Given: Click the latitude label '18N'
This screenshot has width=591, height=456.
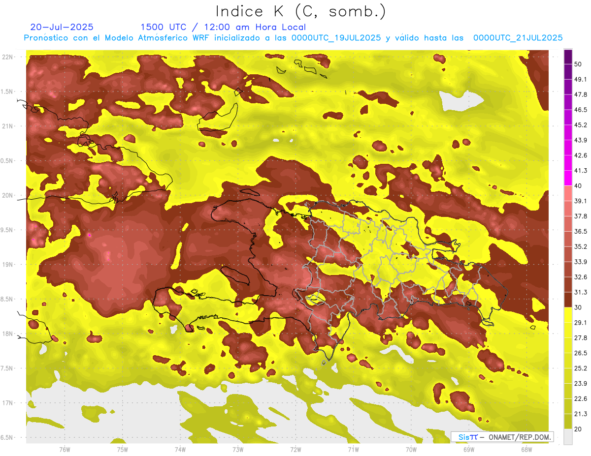Looking at the screenshot, I should 8,334.
